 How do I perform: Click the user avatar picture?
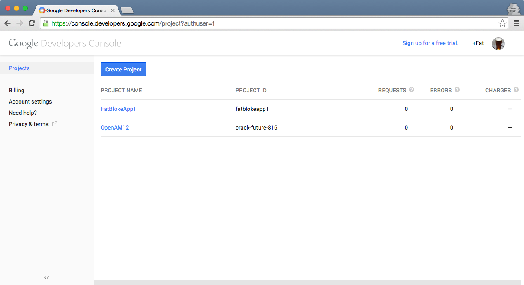click(498, 43)
